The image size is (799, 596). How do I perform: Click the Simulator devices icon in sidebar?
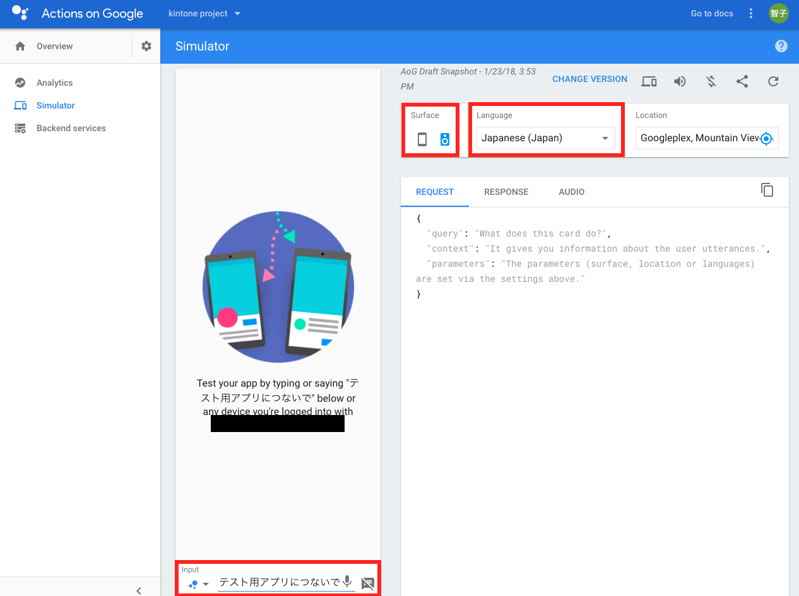20,105
